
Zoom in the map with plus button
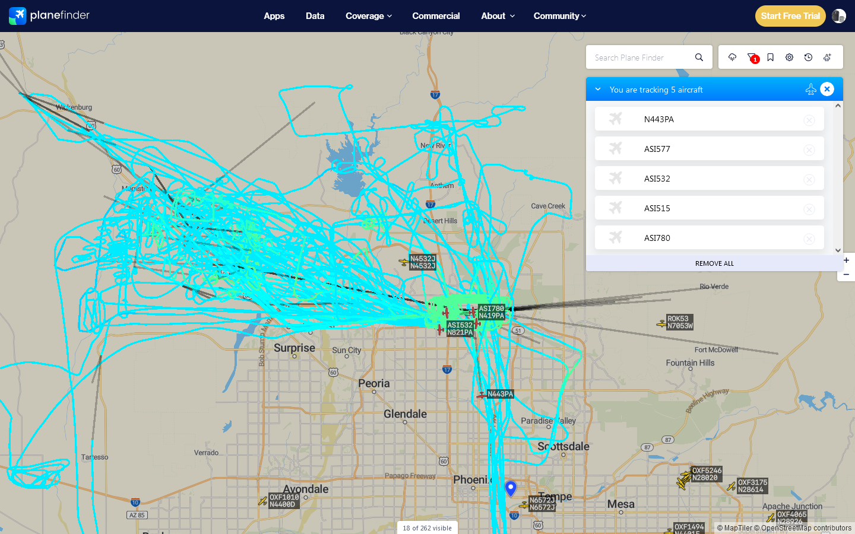(846, 260)
